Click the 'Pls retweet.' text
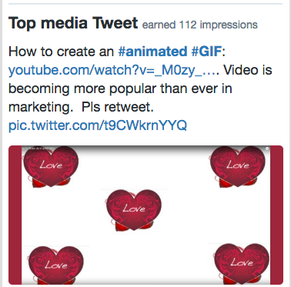This screenshot has height=287, width=291. click(117, 107)
